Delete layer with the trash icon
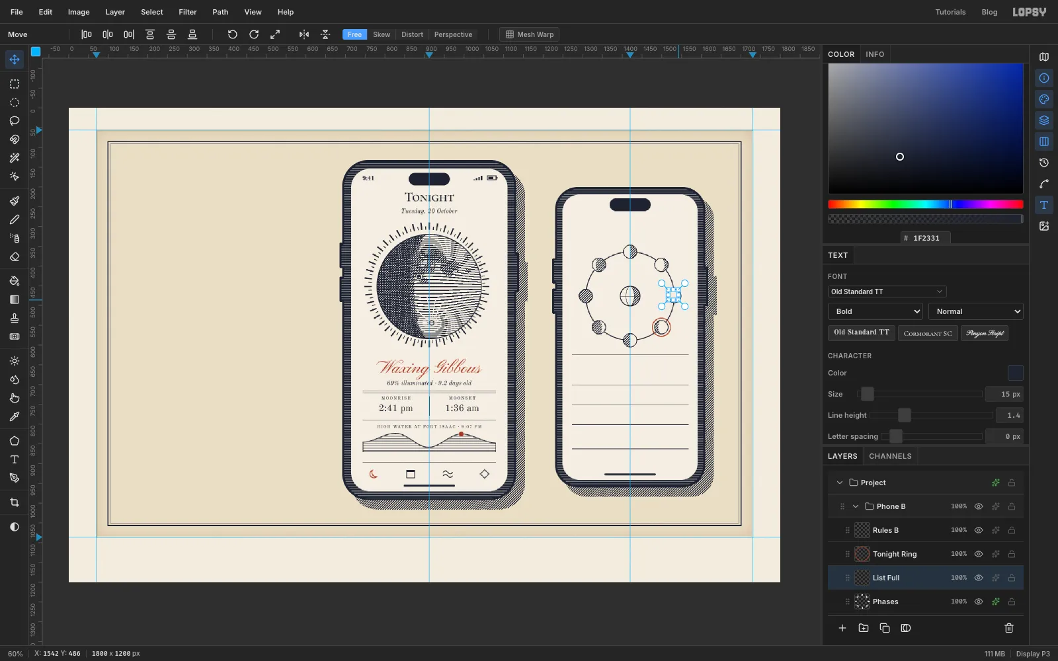The width and height of the screenshot is (1058, 661). coord(1009,628)
